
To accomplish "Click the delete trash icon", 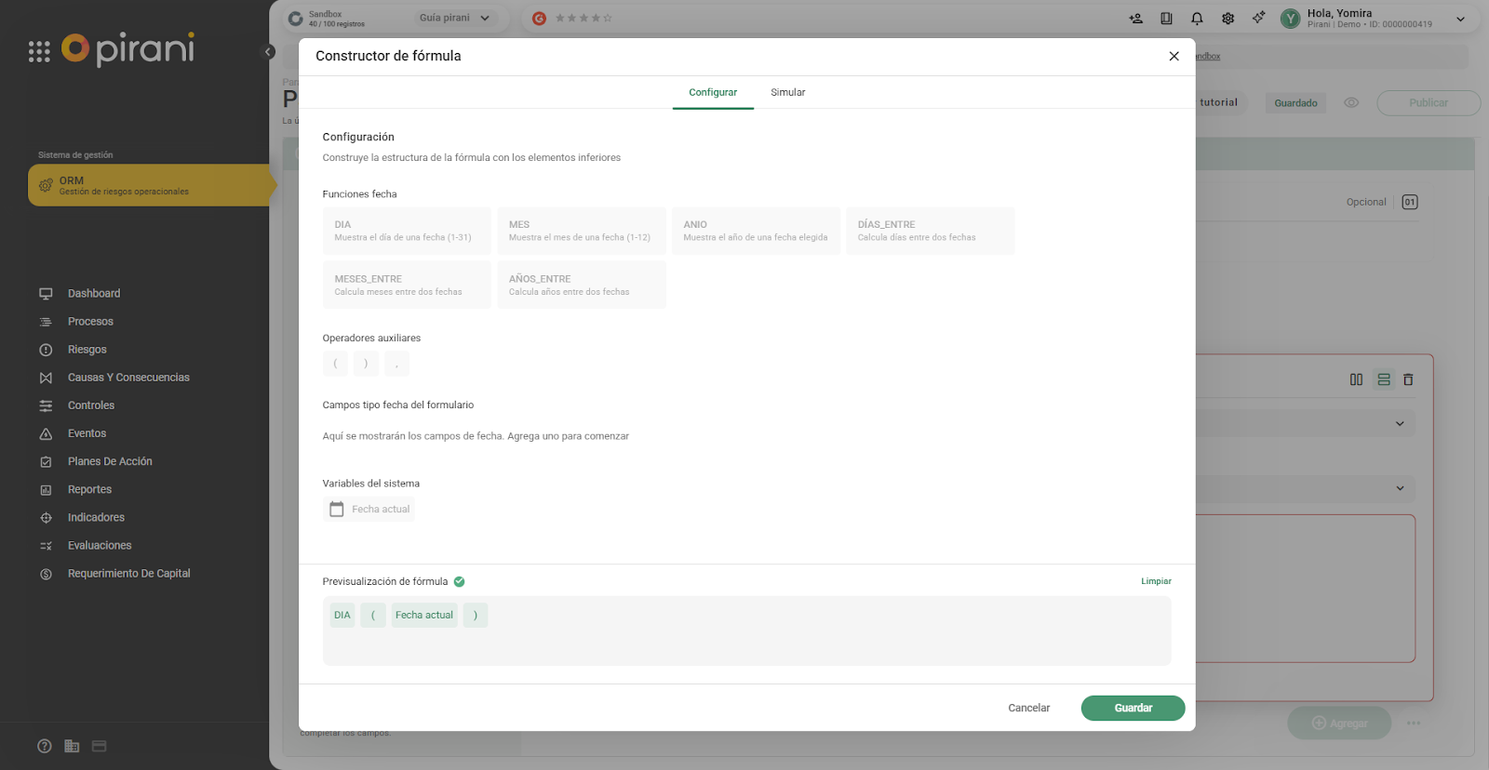I will [1408, 379].
